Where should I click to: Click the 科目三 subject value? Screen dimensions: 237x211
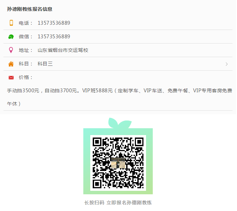(x=45, y=64)
